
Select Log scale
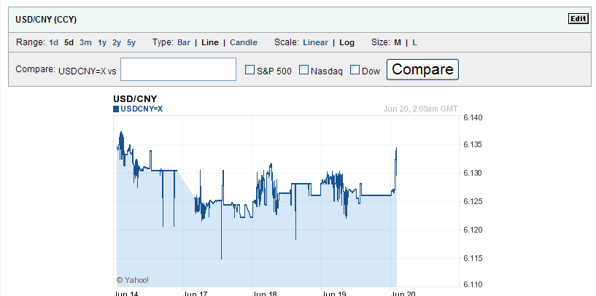[x=347, y=42]
